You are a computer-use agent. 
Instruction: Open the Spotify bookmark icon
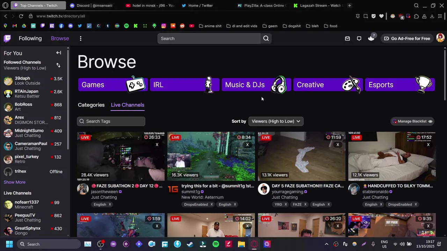(126, 26)
